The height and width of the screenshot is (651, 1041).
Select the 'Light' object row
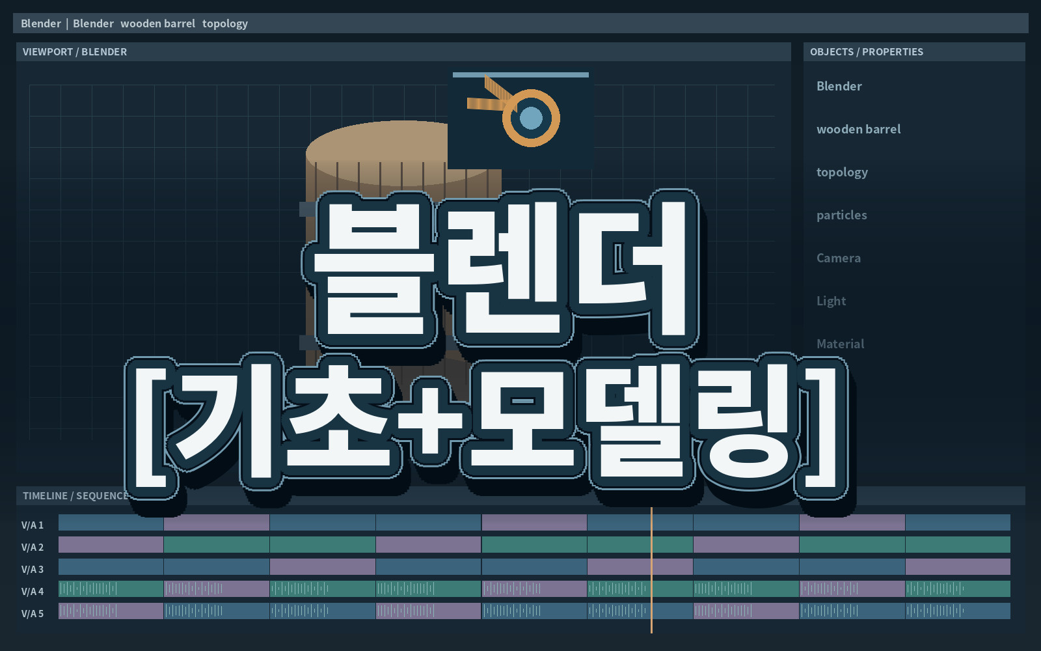[x=831, y=301]
